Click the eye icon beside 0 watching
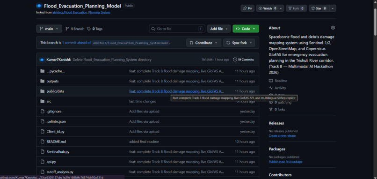This screenshot has height=179, width=377. 271,103
